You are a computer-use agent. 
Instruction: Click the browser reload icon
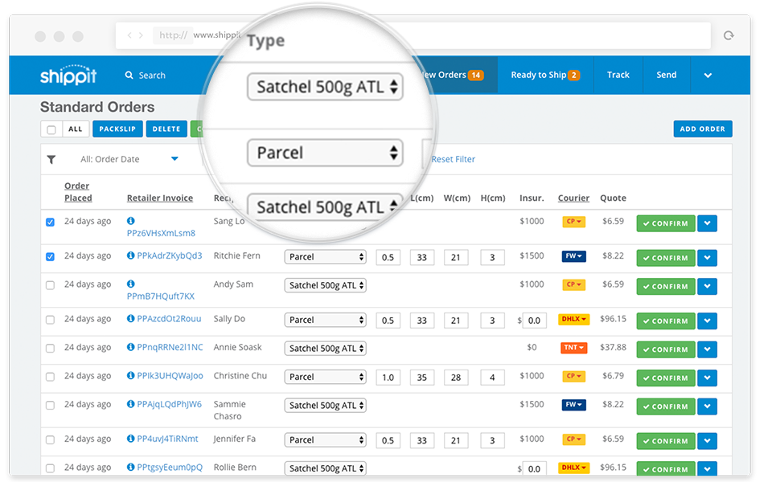tap(729, 35)
